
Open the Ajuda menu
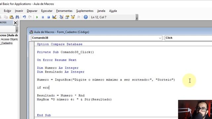tap(113, 11)
